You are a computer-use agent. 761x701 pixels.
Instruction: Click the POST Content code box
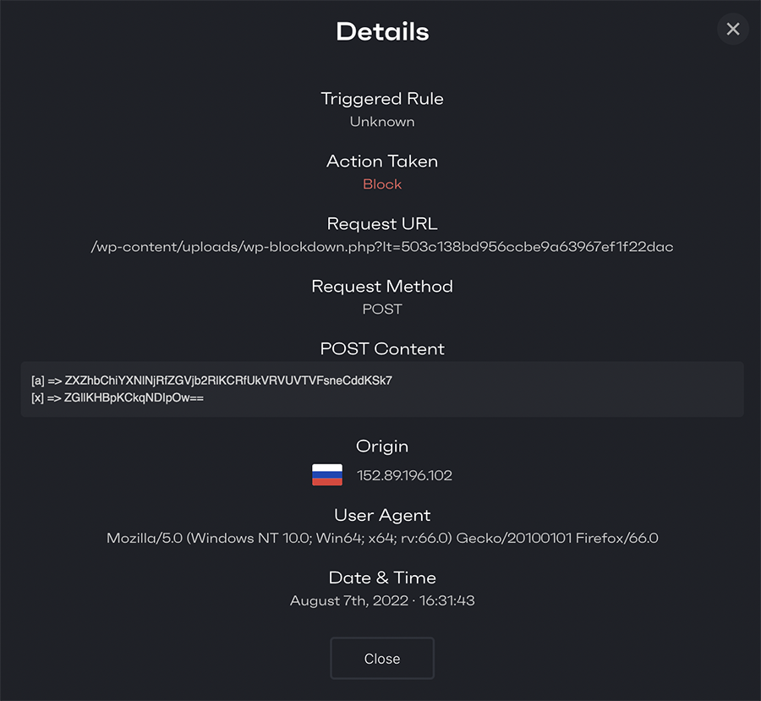(382, 389)
